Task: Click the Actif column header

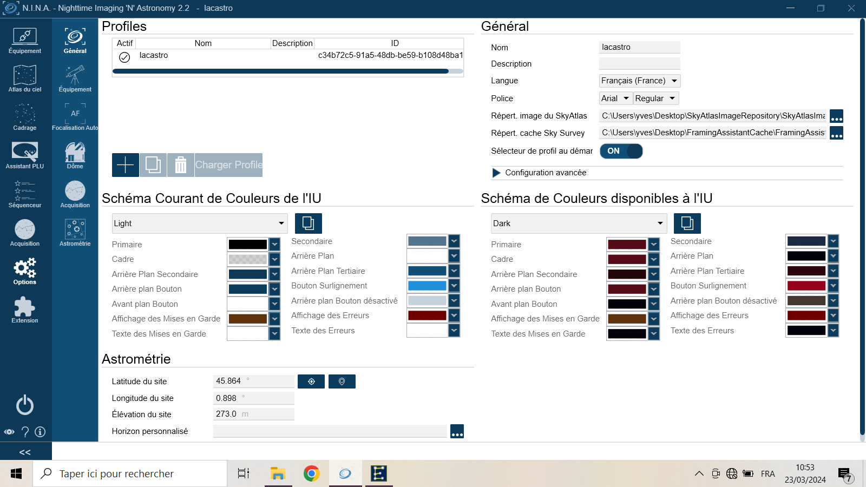Action: [x=124, y=43]
